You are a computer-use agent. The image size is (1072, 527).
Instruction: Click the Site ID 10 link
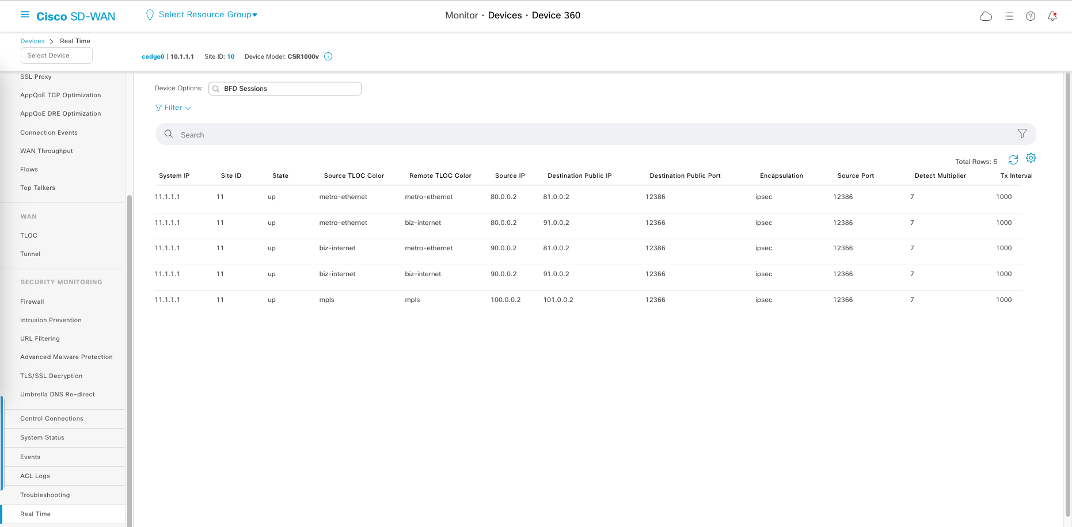click(231, 56)
